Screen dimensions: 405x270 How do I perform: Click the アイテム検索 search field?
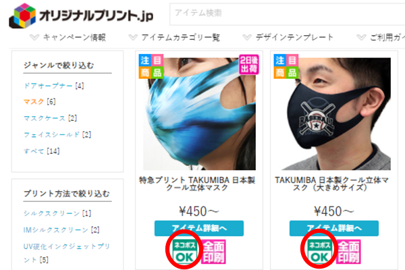tap(288, 14)
